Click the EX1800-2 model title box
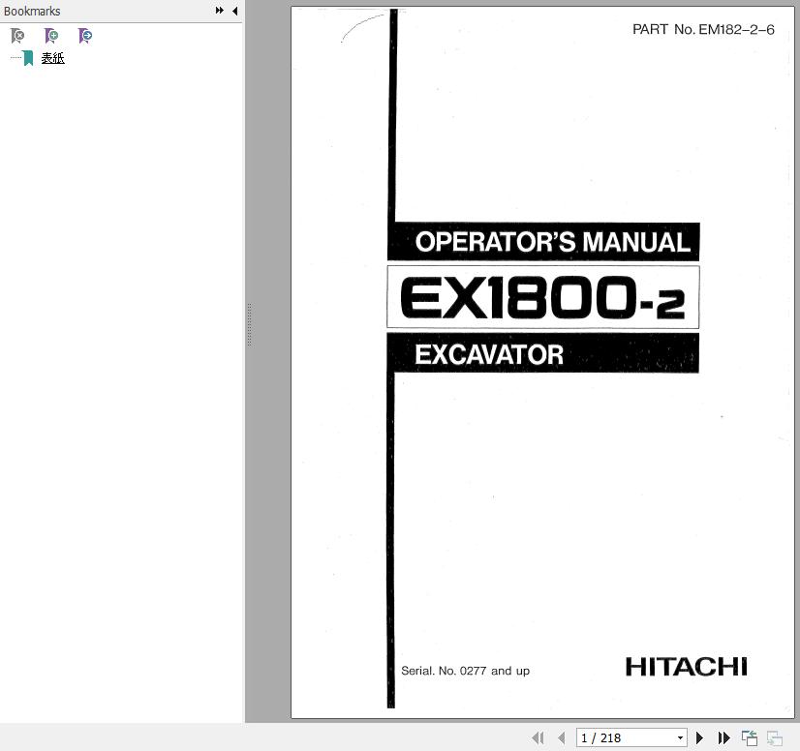The width and height of the screenshot is (800, 751). pyautogui.click(x=542, y=297)
